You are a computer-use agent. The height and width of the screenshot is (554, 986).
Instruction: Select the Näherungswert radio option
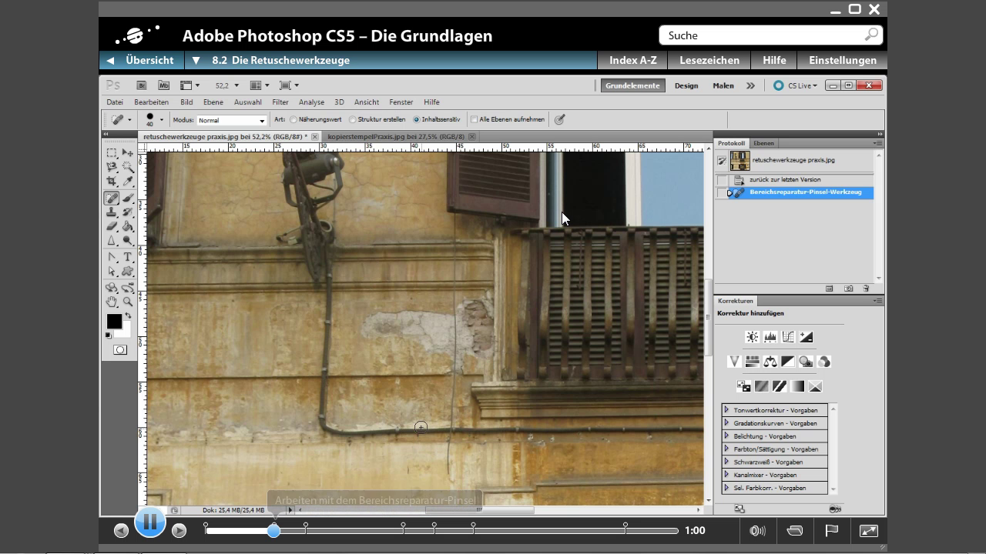293,120
